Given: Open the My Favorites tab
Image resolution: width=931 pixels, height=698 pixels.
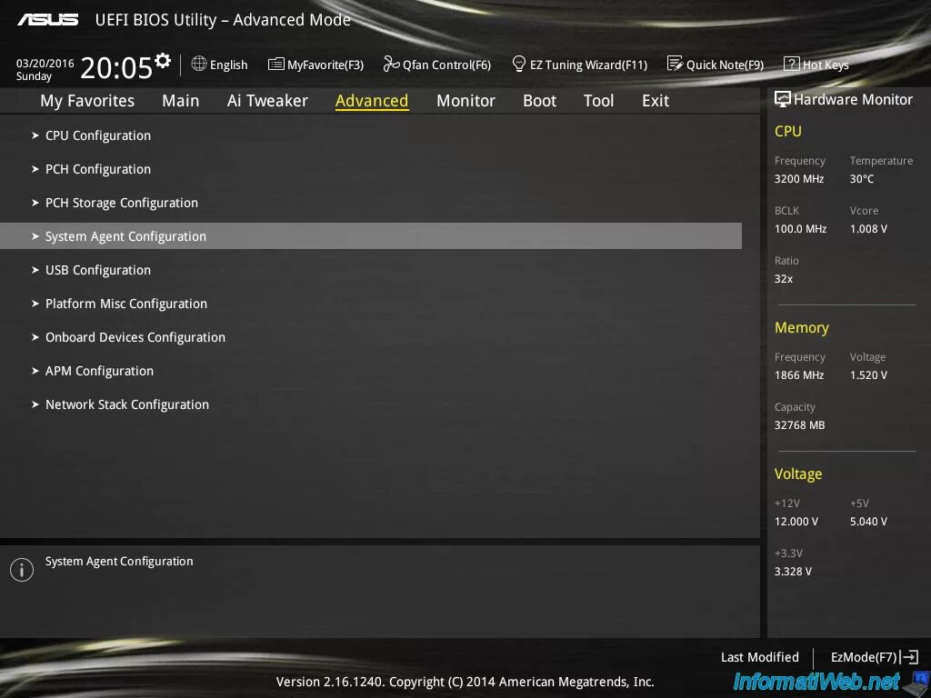Looking at the screenshot, I should tap(87, 101).
